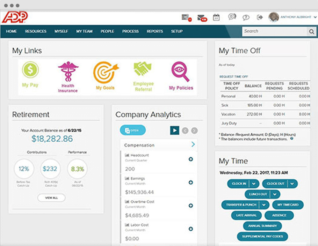Open the calendar icon in the header
Viewport: 318px width, 246px height.
pyautogui.click(x=216, y=17)
